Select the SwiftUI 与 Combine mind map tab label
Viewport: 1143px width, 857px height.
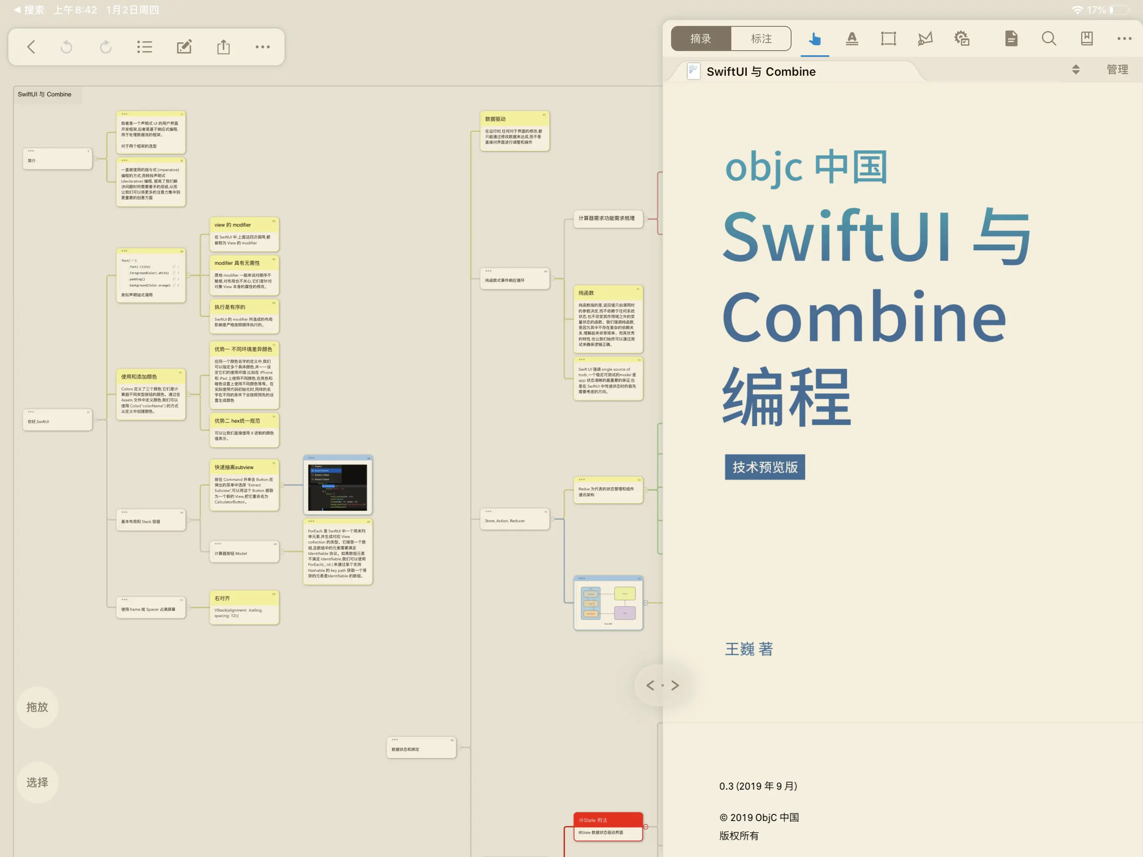[44, 95]
